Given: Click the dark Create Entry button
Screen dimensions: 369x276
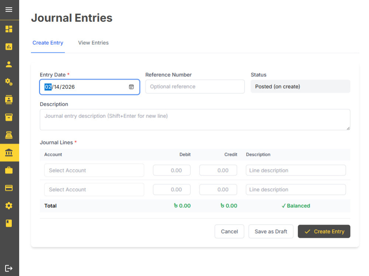Looking at the screenshot, I should pos(324,231).
